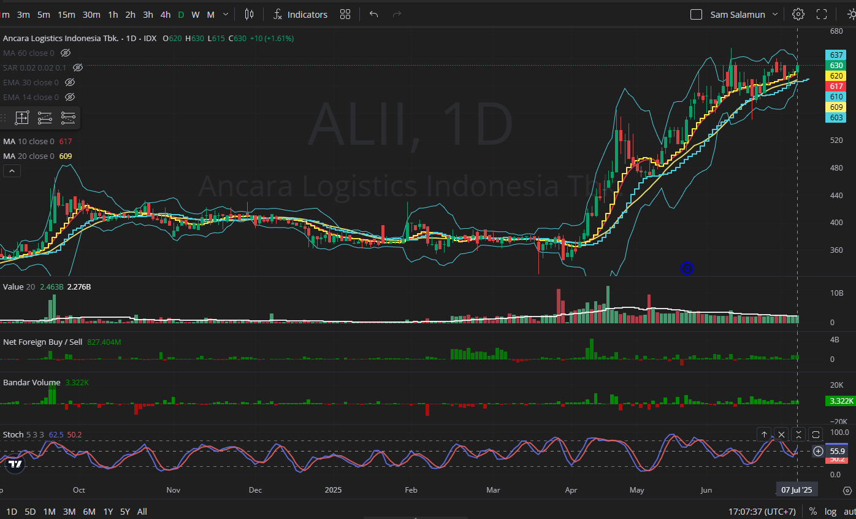Select the Net Foreign Buy / Sell legend
The width and height of the screenshot is (856, 519).
pos(42,342)
